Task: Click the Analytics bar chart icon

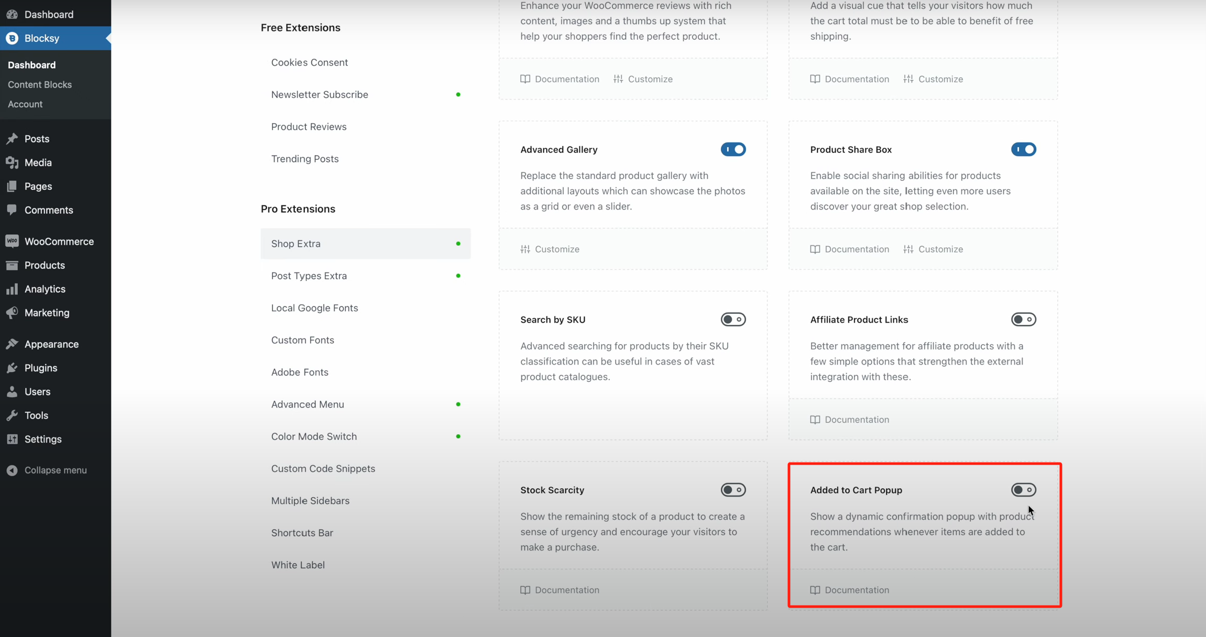Action: (x=12, y=289)
